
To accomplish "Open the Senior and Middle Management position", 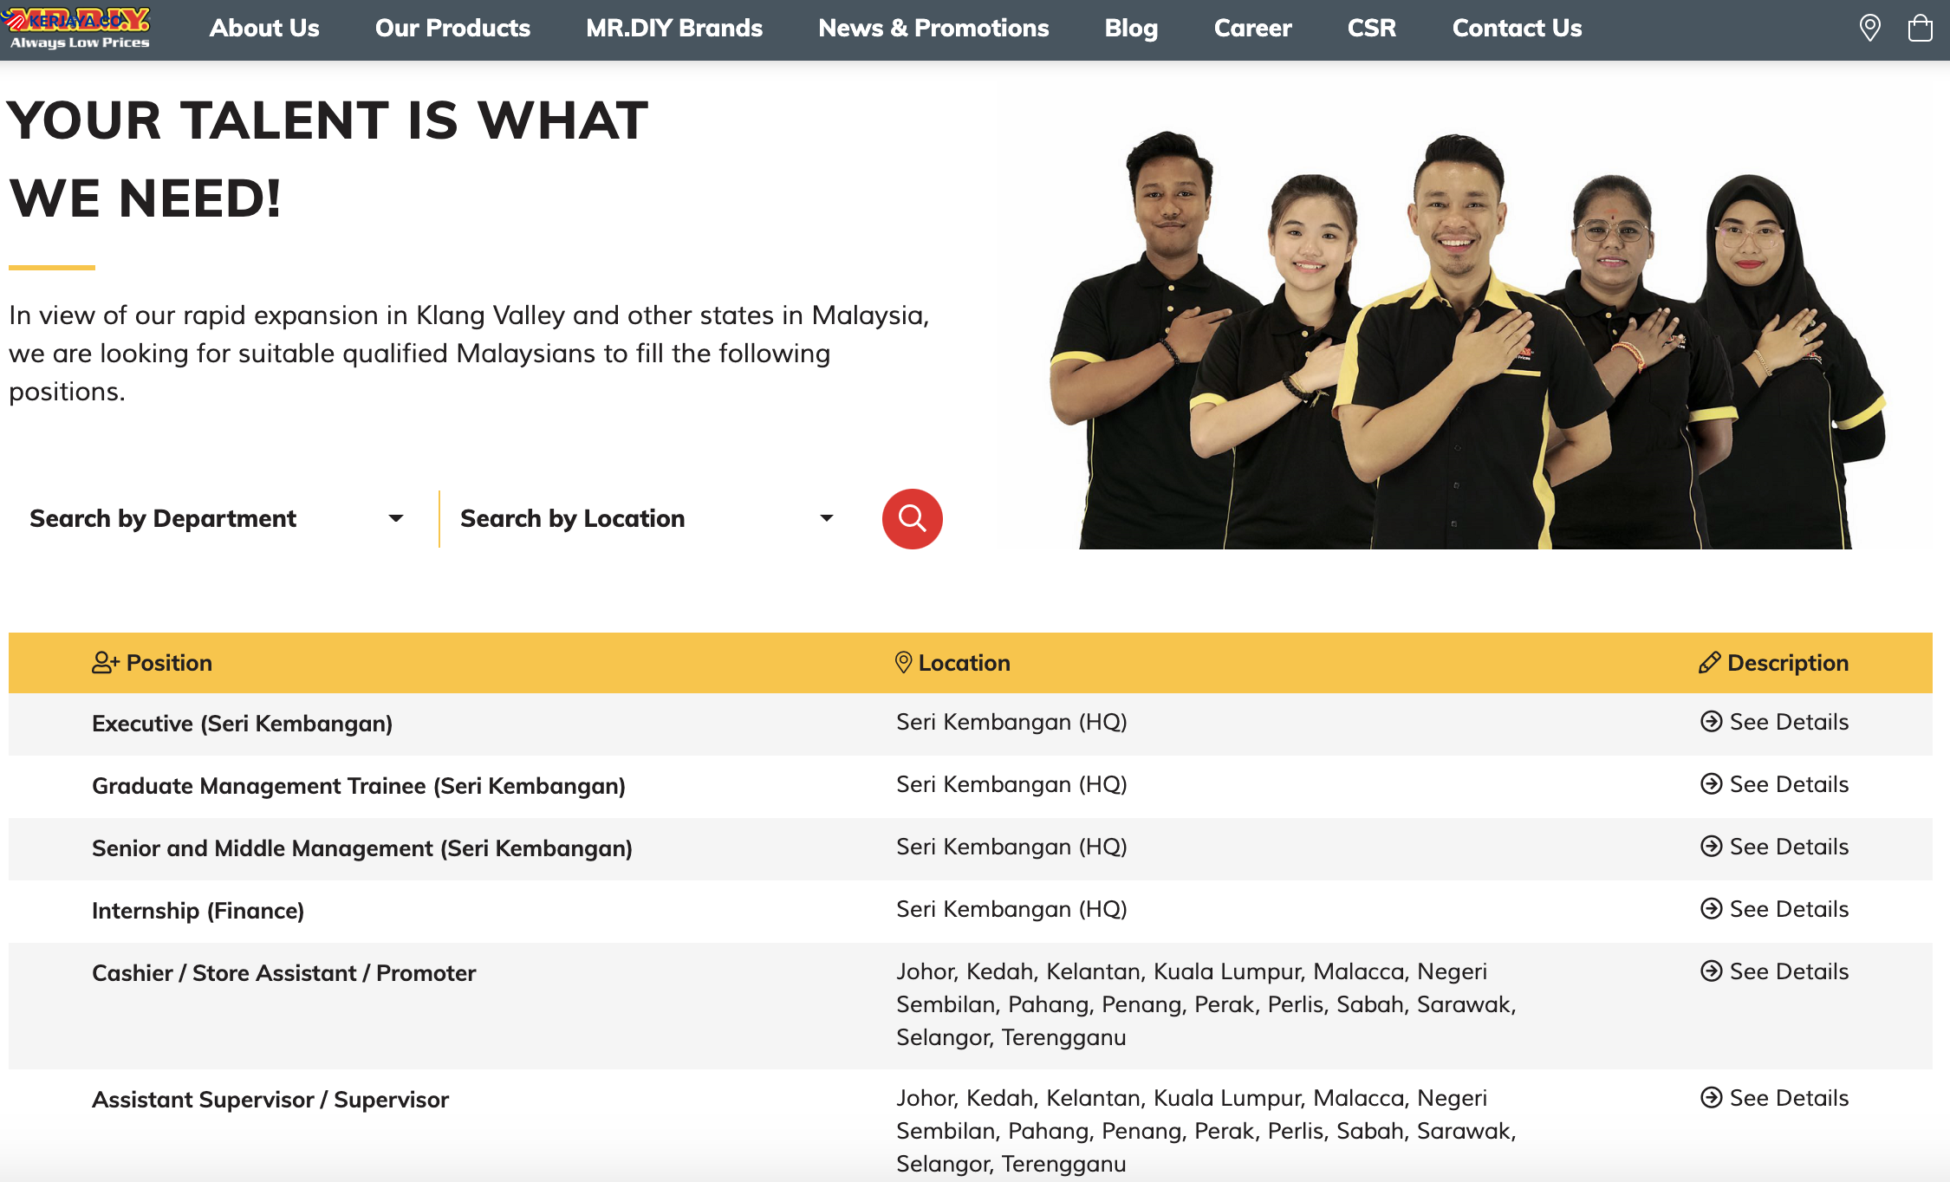I will click(x=362, y=848).
